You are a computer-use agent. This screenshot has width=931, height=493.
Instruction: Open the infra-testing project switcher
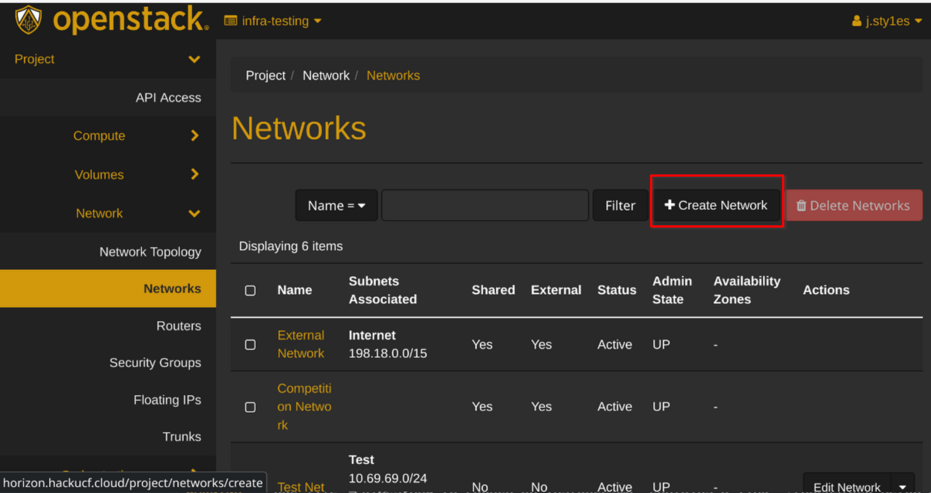click(x=273, y=21)
